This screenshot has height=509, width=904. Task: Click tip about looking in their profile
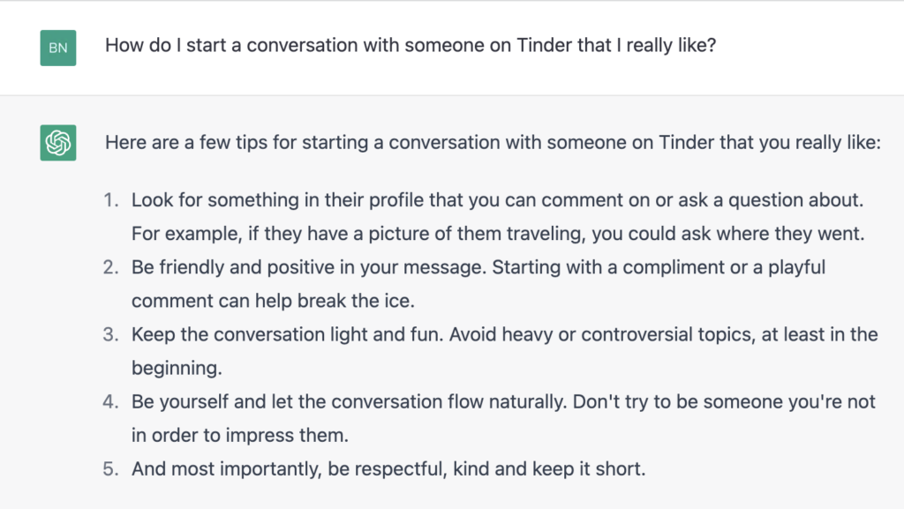498,199
